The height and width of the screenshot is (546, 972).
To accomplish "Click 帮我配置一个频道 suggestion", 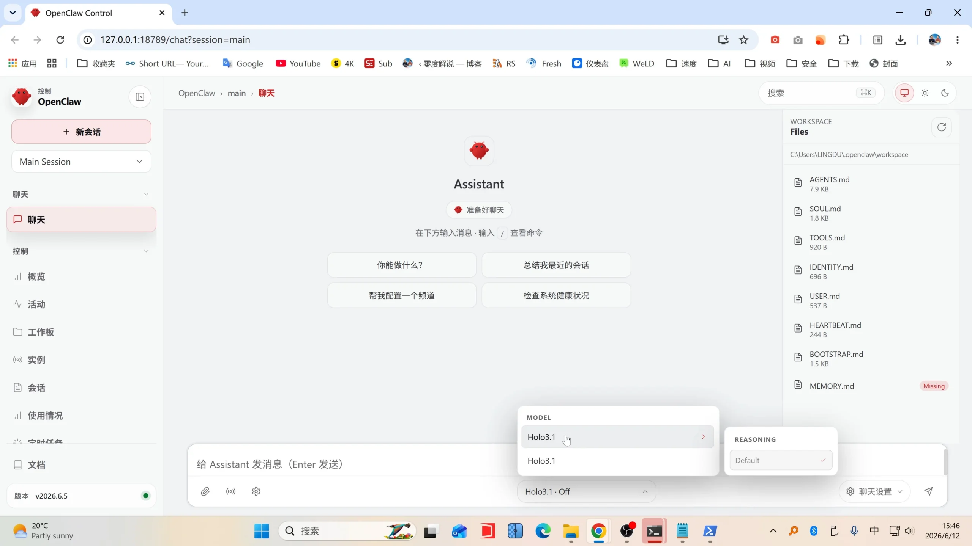I will (402, 295).
